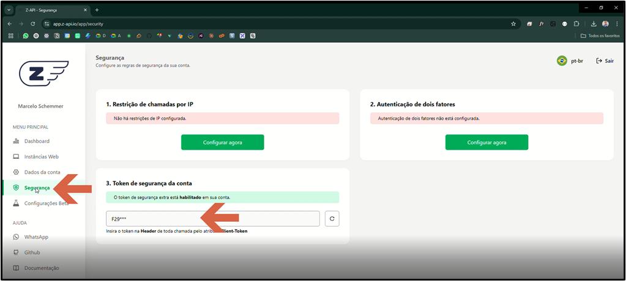The height and width of the screenshot is (281, 626).
Task: Bookmark this page with the star icon
Action: click(513, 24)
